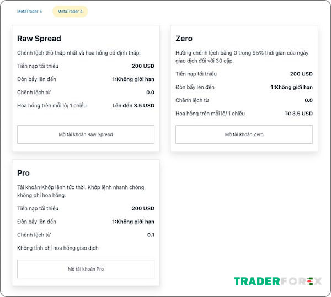This screenshot has width=331, height=297.
Task: Click Pro card Không tính phí hoa hồng text
Action: click(x=57, y=248)
